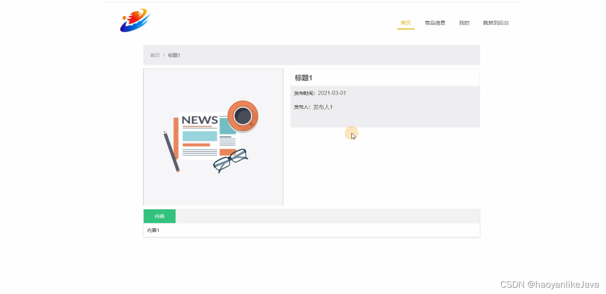Go to the 我的 menu item
Image resolution: width=606 pixels, height=294 pixels.
(x=464, y=23)
